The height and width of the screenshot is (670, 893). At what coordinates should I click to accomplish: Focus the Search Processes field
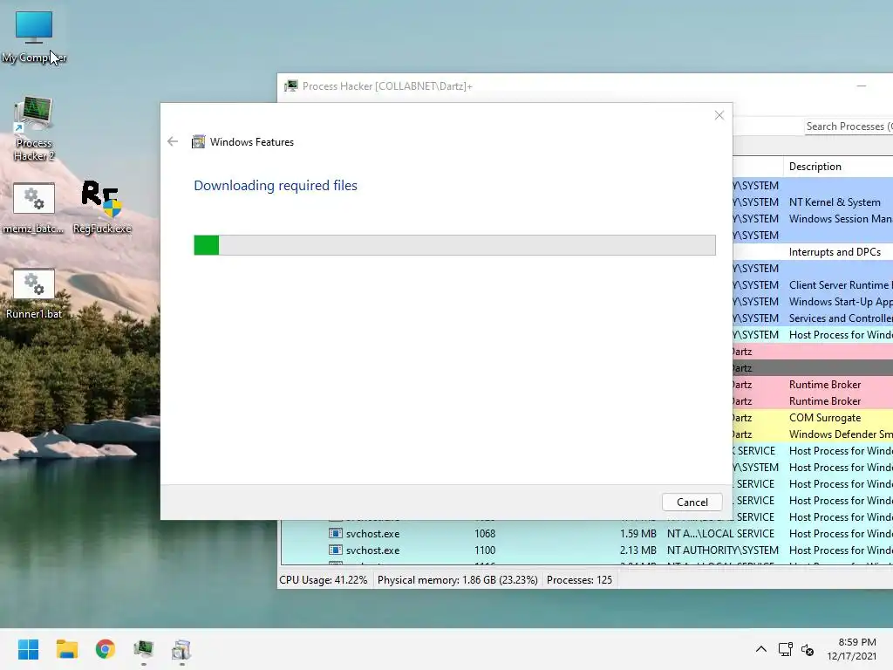(x=849, y=126)
